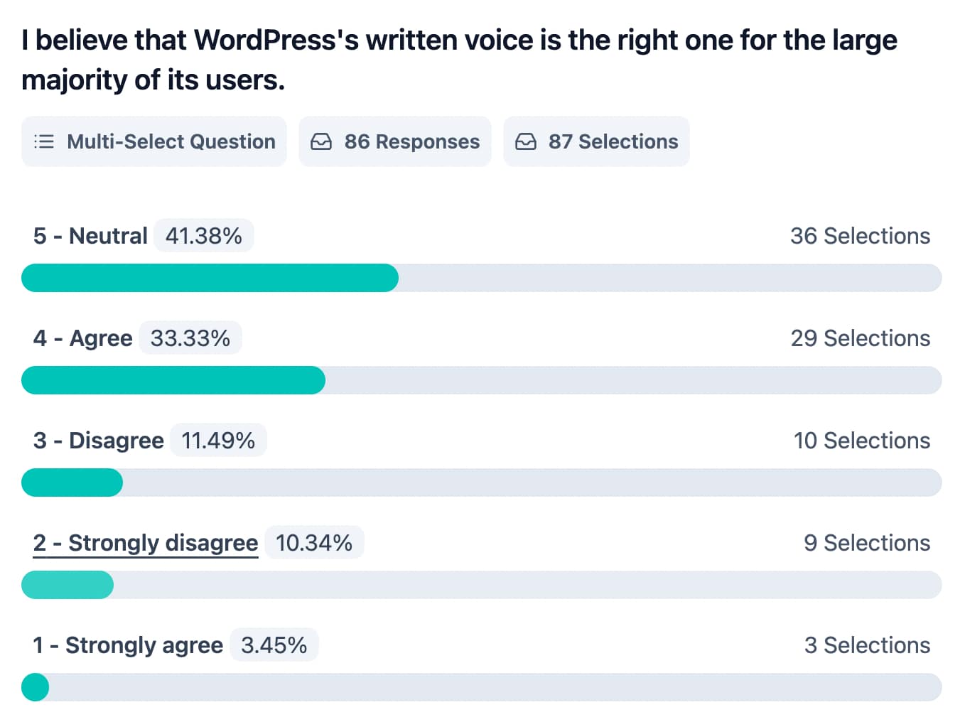Click the '36 Selections' count text

coord(860,236)
